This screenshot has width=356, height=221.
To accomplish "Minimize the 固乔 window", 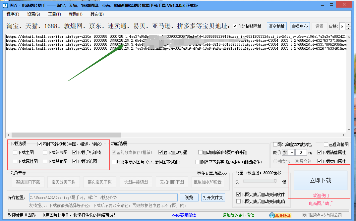I will (x=323, y=5).
